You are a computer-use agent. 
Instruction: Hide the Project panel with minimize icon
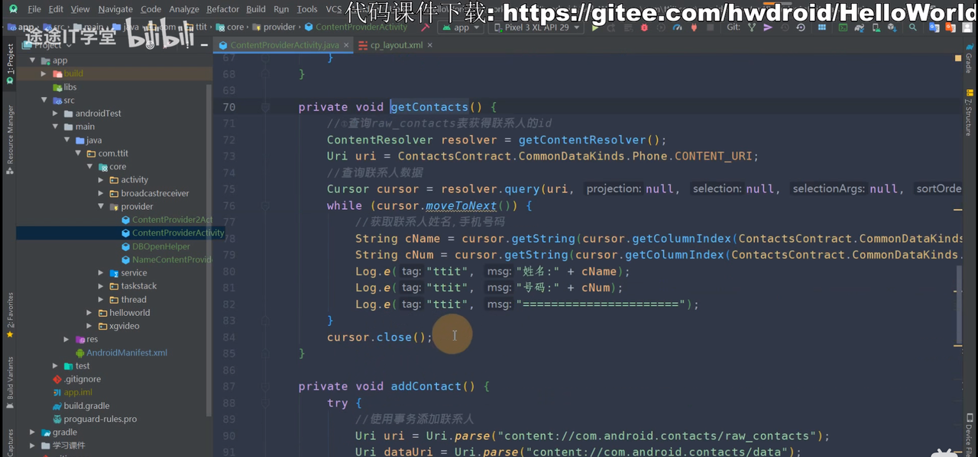[205, 45]
